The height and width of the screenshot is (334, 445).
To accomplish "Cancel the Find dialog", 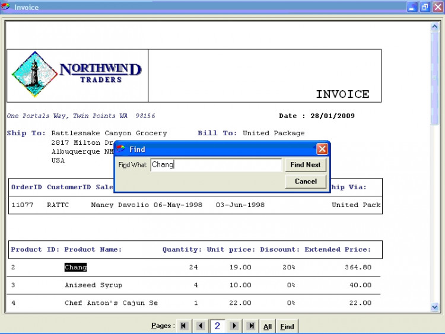I will point(306,181).
